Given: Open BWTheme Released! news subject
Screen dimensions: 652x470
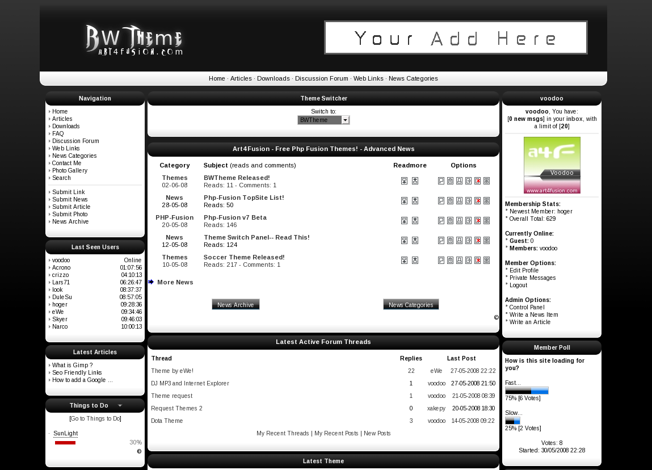Looking at the screenshot, I should 237,178.
